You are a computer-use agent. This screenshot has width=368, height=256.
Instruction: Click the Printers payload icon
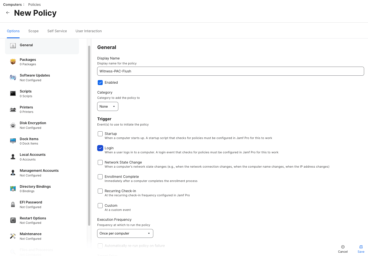13,109
